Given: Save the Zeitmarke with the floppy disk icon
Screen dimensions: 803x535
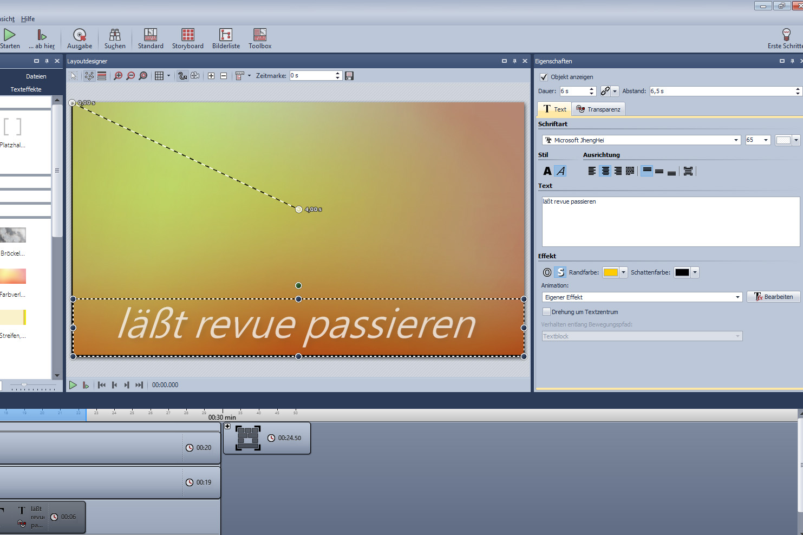Looking at the screenshot, I should tap(349, 76).
